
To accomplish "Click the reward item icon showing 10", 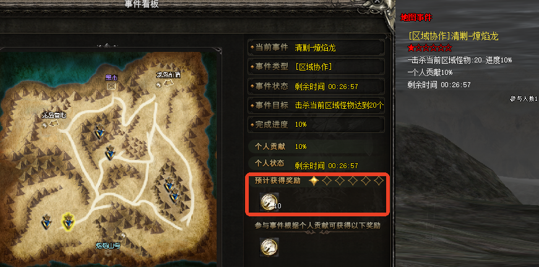I will coord(269,201).
